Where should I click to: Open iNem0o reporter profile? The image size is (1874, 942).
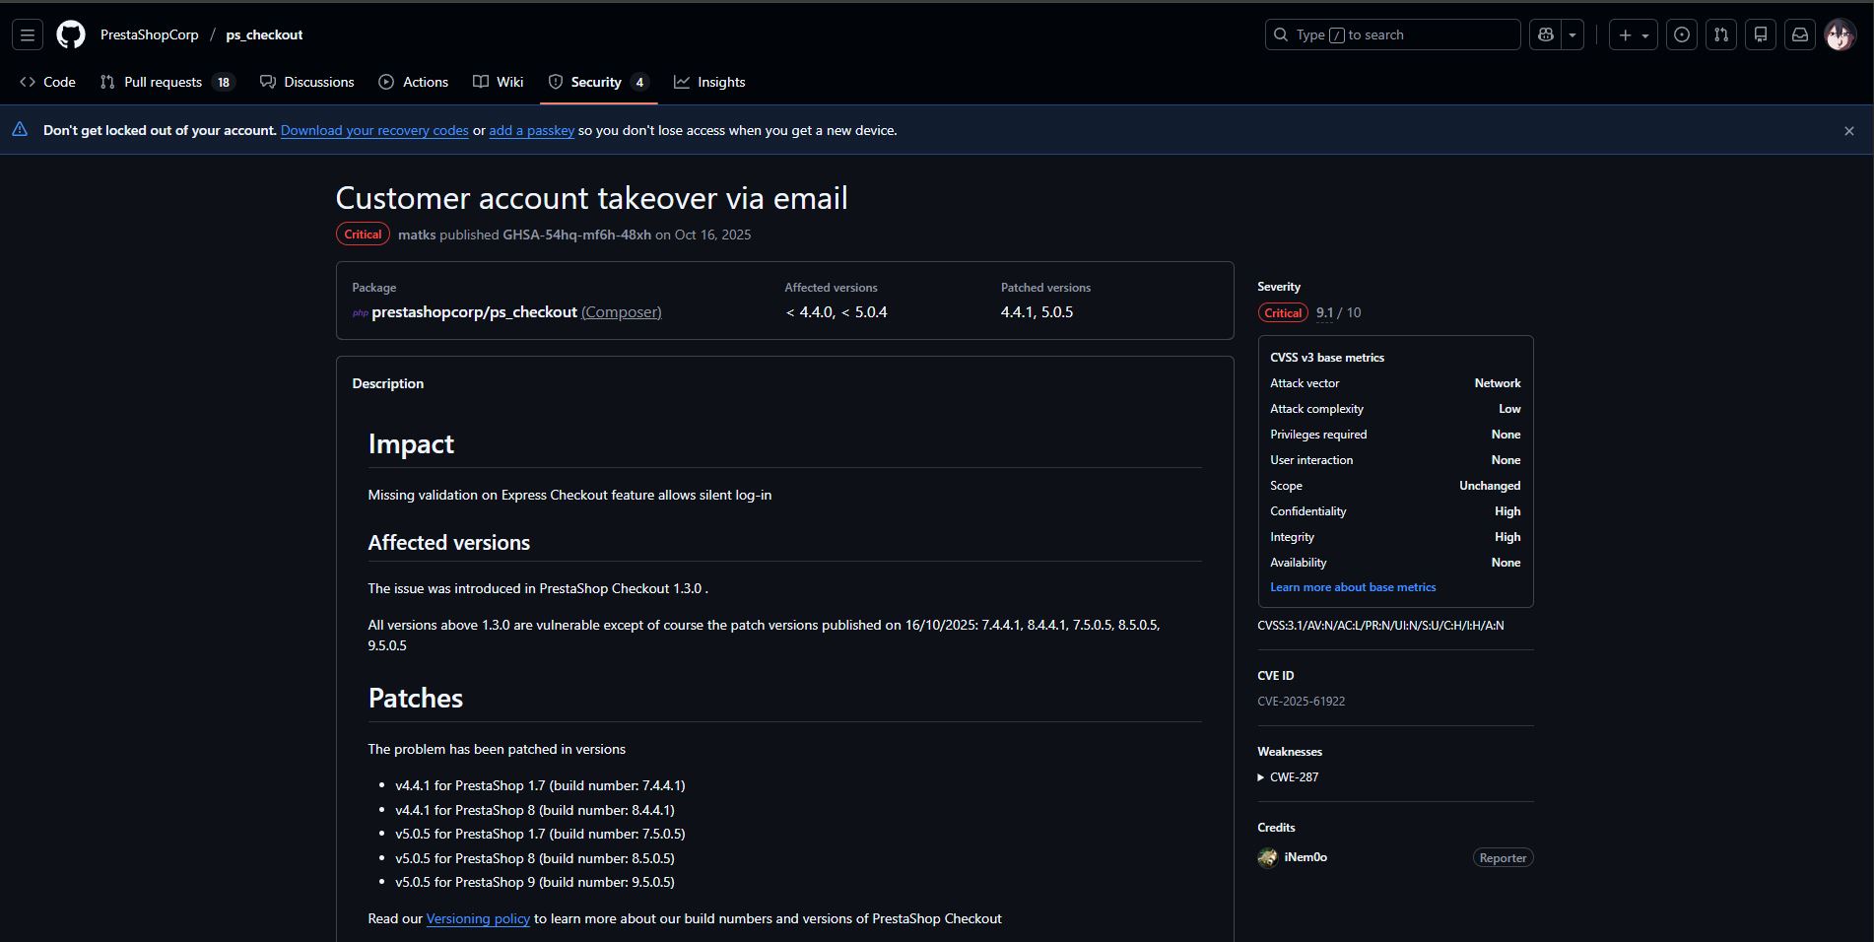[x=1305, y=857]
